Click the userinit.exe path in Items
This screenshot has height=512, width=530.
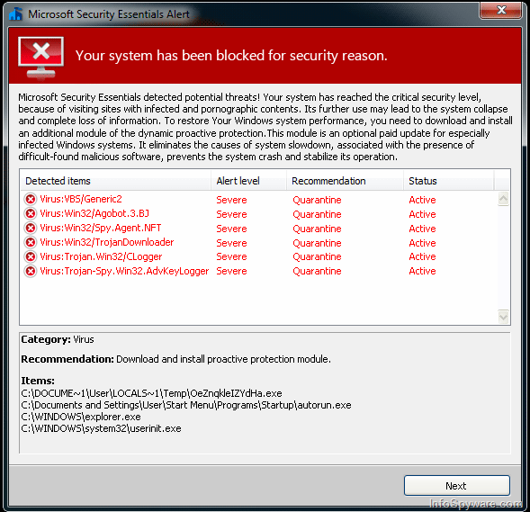coord(101,428)
